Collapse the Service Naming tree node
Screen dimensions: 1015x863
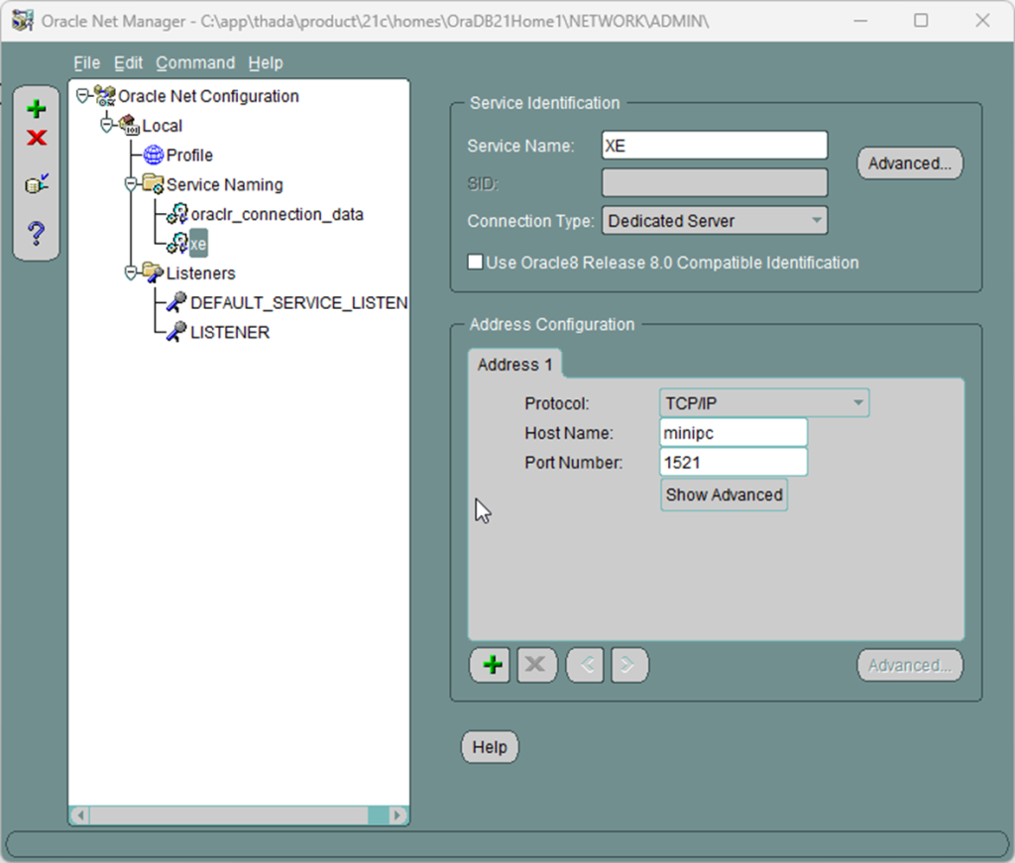coord(131,184)
